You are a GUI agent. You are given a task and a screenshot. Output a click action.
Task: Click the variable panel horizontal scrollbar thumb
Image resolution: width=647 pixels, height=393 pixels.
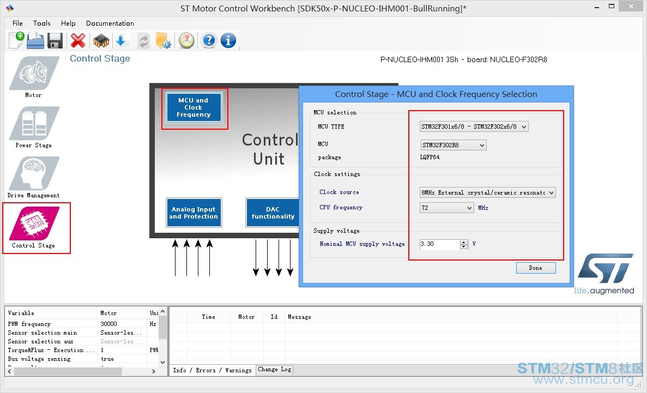click(x=68, y=371)
